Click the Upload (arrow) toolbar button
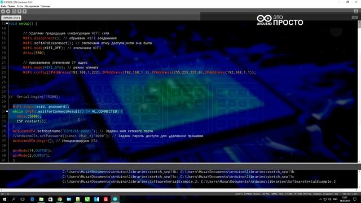Viewport: 361px width, 203px height. click(x=8, y=11)
